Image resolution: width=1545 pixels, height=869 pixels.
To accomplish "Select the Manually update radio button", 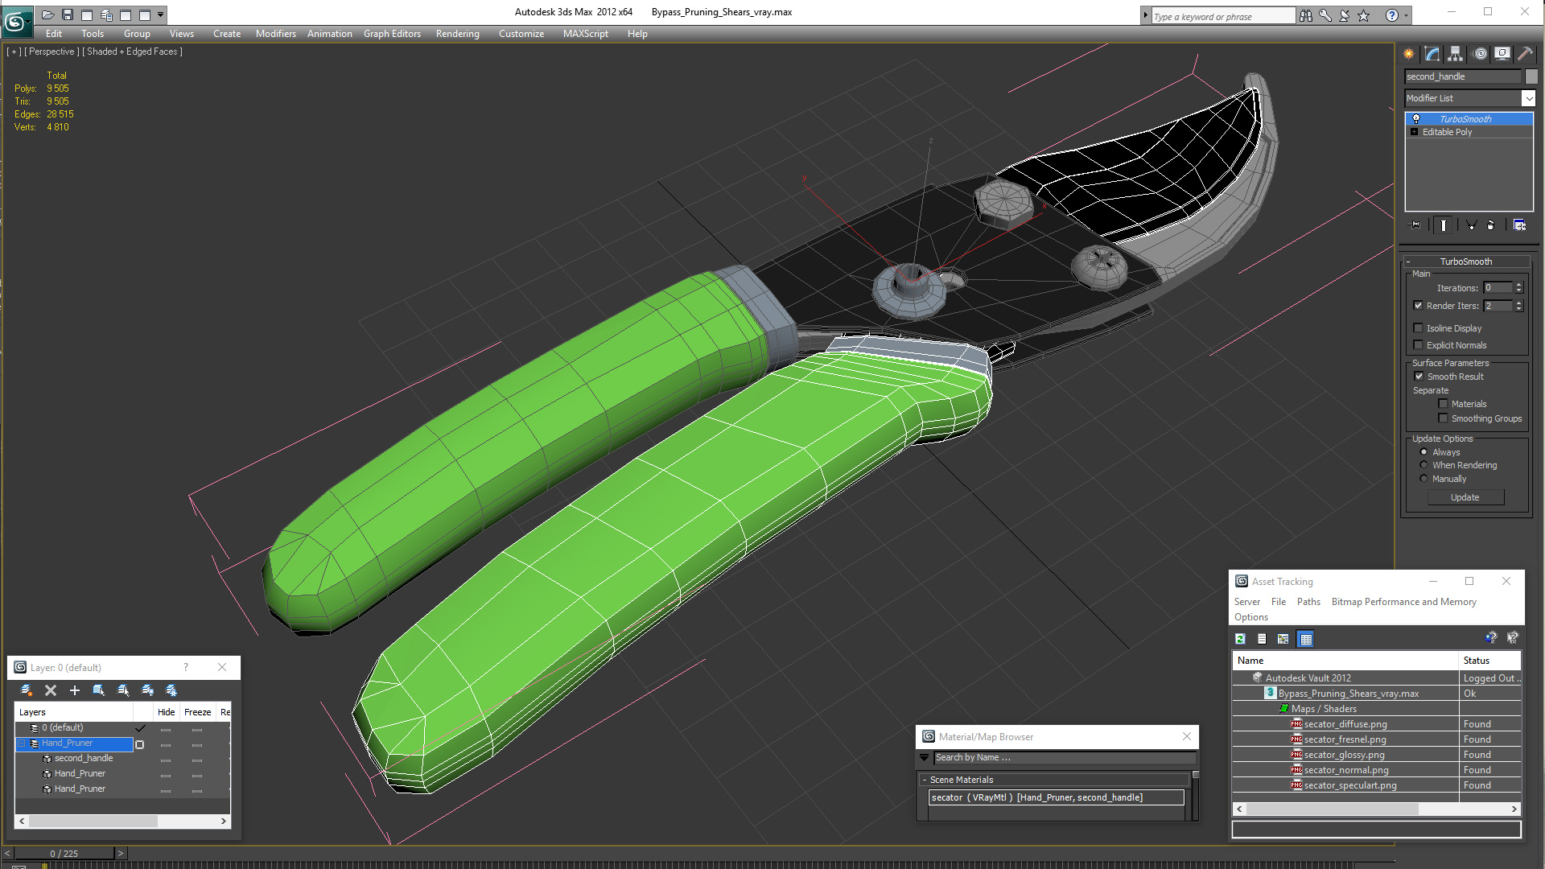I will pyautogui.click(x=1423, y=479).
